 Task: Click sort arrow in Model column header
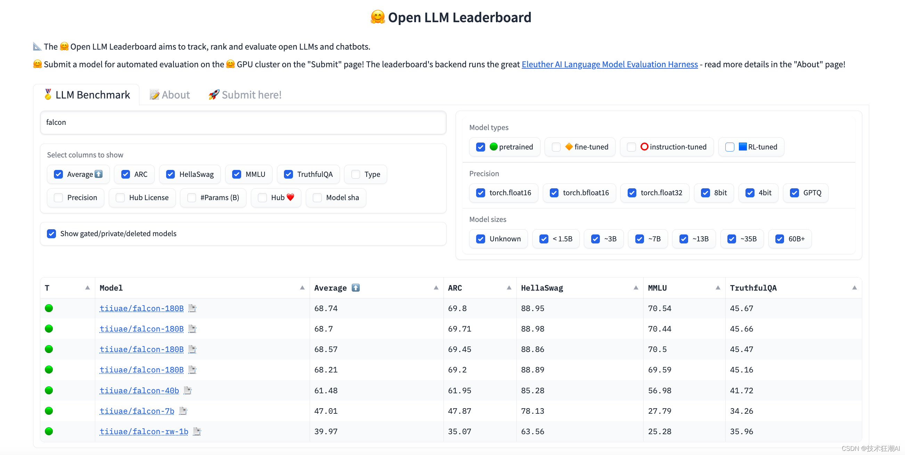click(x=302, y=288)
